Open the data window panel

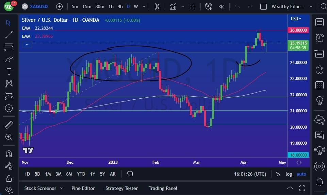coord(319,53)
